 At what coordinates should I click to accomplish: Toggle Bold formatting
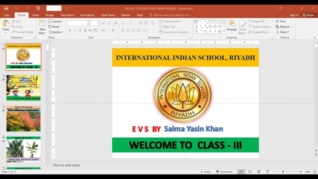coord(70,30)
